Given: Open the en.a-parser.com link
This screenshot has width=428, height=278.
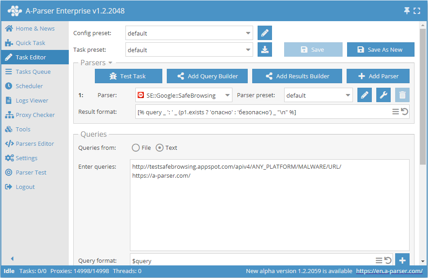Looking at the screenshot, I should pos(389,271).
